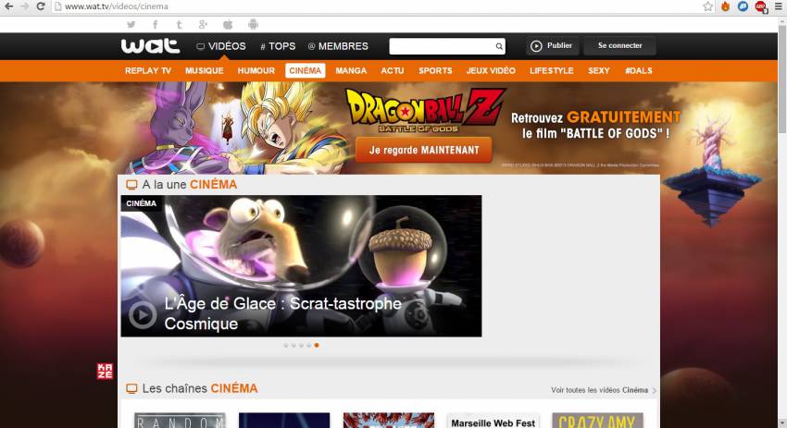
Task: Select the MUSIQUE category
Action: click(x=205, y=70)
